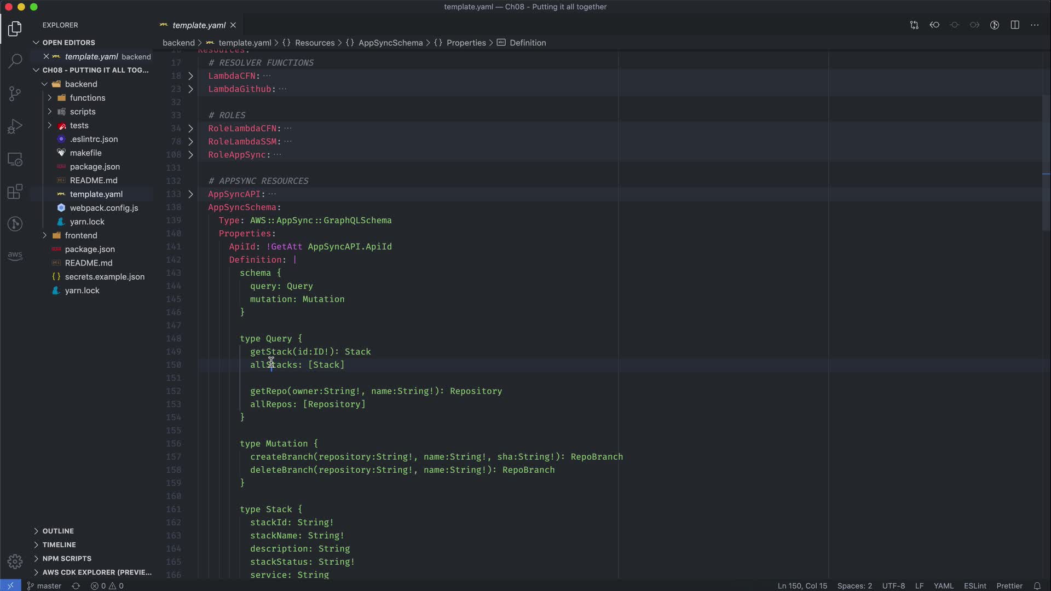The width and height of the screenshot is (1051, 591).
Task: Click Resources in the breadcrumb bar
Action: click(x=314, y=43)
